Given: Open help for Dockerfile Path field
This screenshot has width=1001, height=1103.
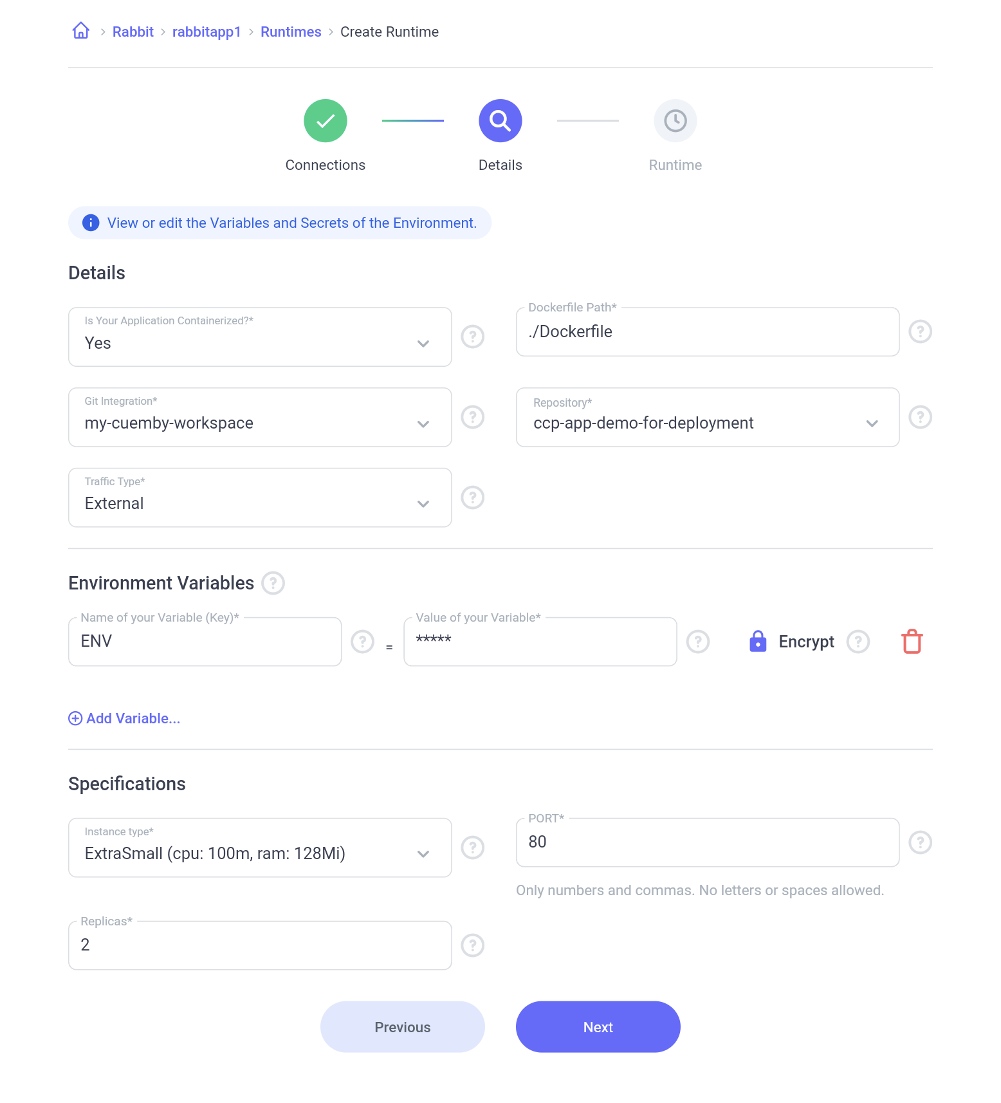Looking at the screenshot, I should (x=920, y=331).
